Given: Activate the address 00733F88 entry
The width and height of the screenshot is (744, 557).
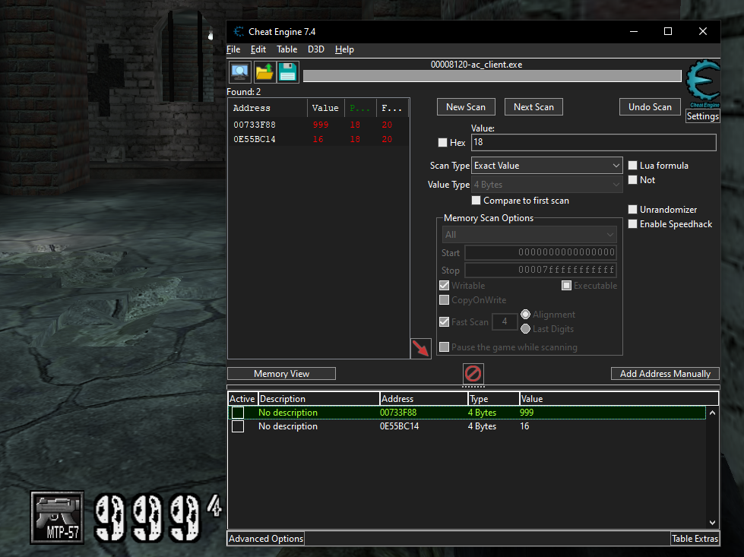Looking at the screenshot, I should (x=237, y=412).
